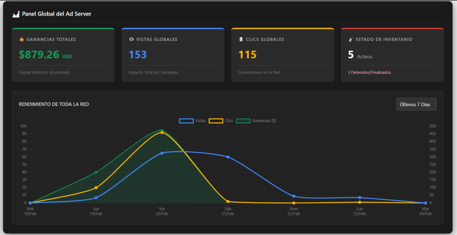Click the Clics Globales count 115
The image size is (457, 235).
point(247,55)
